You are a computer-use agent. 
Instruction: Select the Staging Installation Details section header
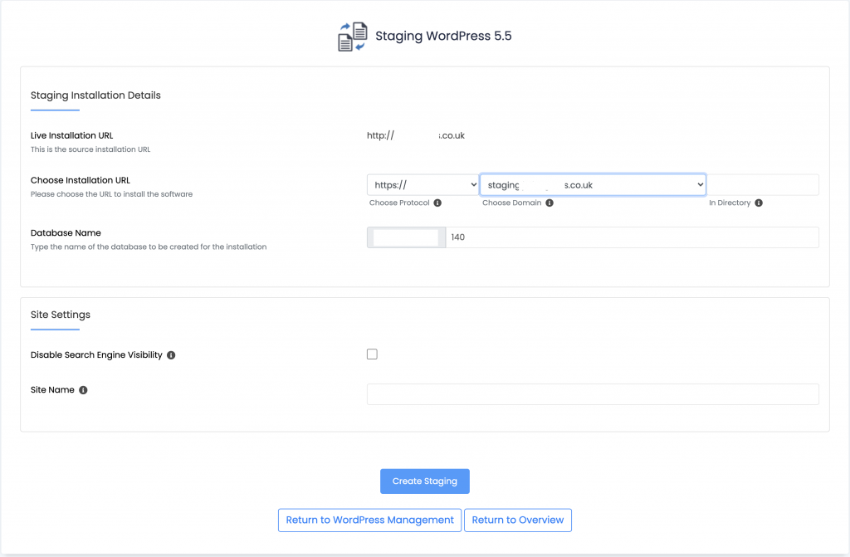point(95,95)
